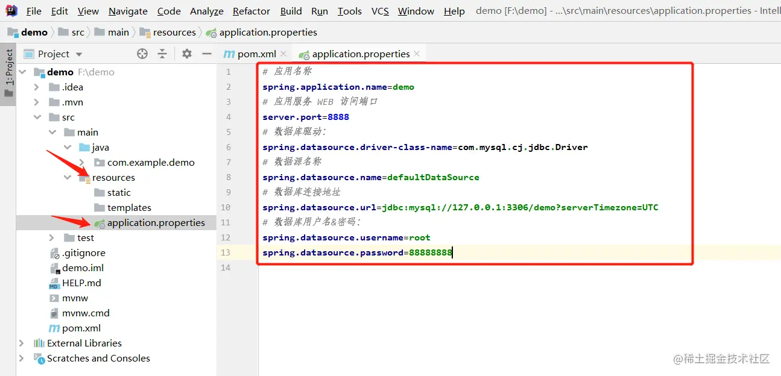Hide the Project panel with minus icon
This screenshot has width=781, height=376.
(x=207, y=54)
